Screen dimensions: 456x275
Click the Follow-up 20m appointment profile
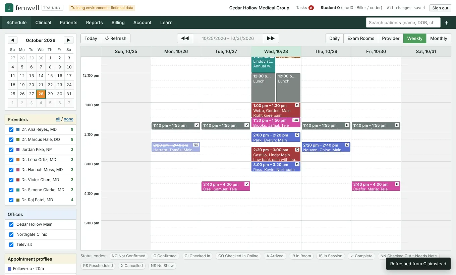(x=41, y=269)
